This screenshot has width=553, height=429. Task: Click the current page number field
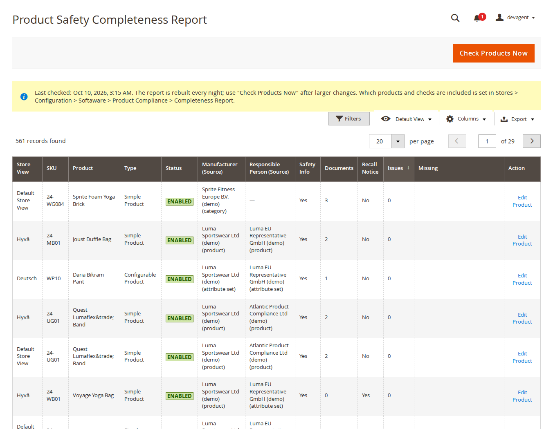coord(487,141)
